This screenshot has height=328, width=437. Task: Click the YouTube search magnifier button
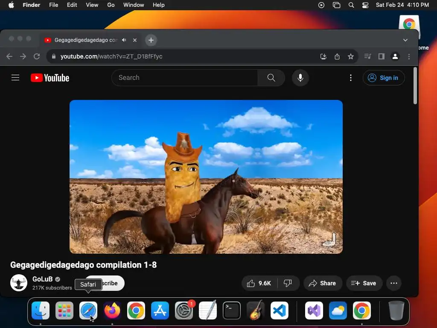coord(271,78)
